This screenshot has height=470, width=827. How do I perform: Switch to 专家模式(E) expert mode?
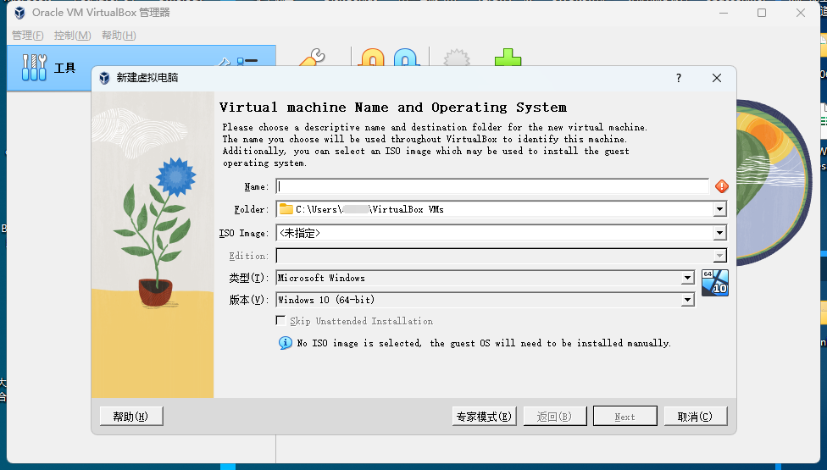click(484, 417)
